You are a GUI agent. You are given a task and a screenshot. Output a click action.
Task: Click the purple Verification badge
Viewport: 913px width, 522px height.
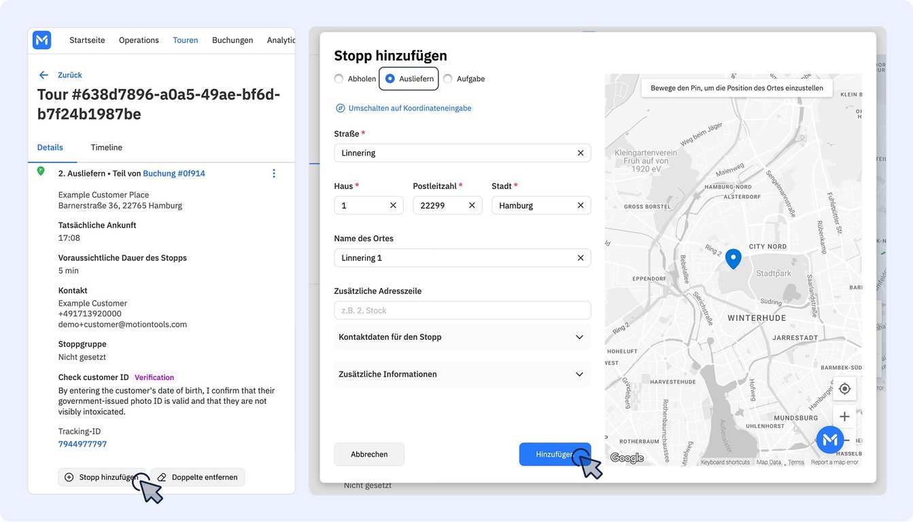click(154, 377)
